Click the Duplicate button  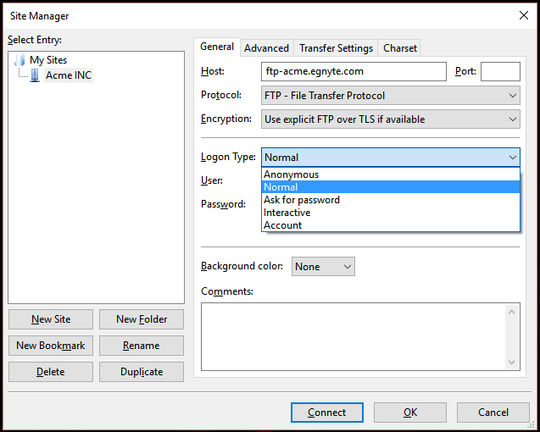[x=142, y=372]
